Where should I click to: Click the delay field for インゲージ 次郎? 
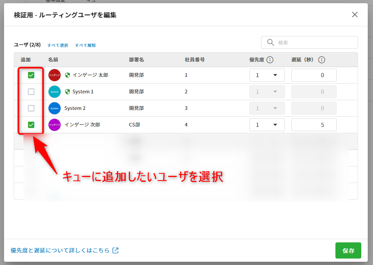pos(314,125)
